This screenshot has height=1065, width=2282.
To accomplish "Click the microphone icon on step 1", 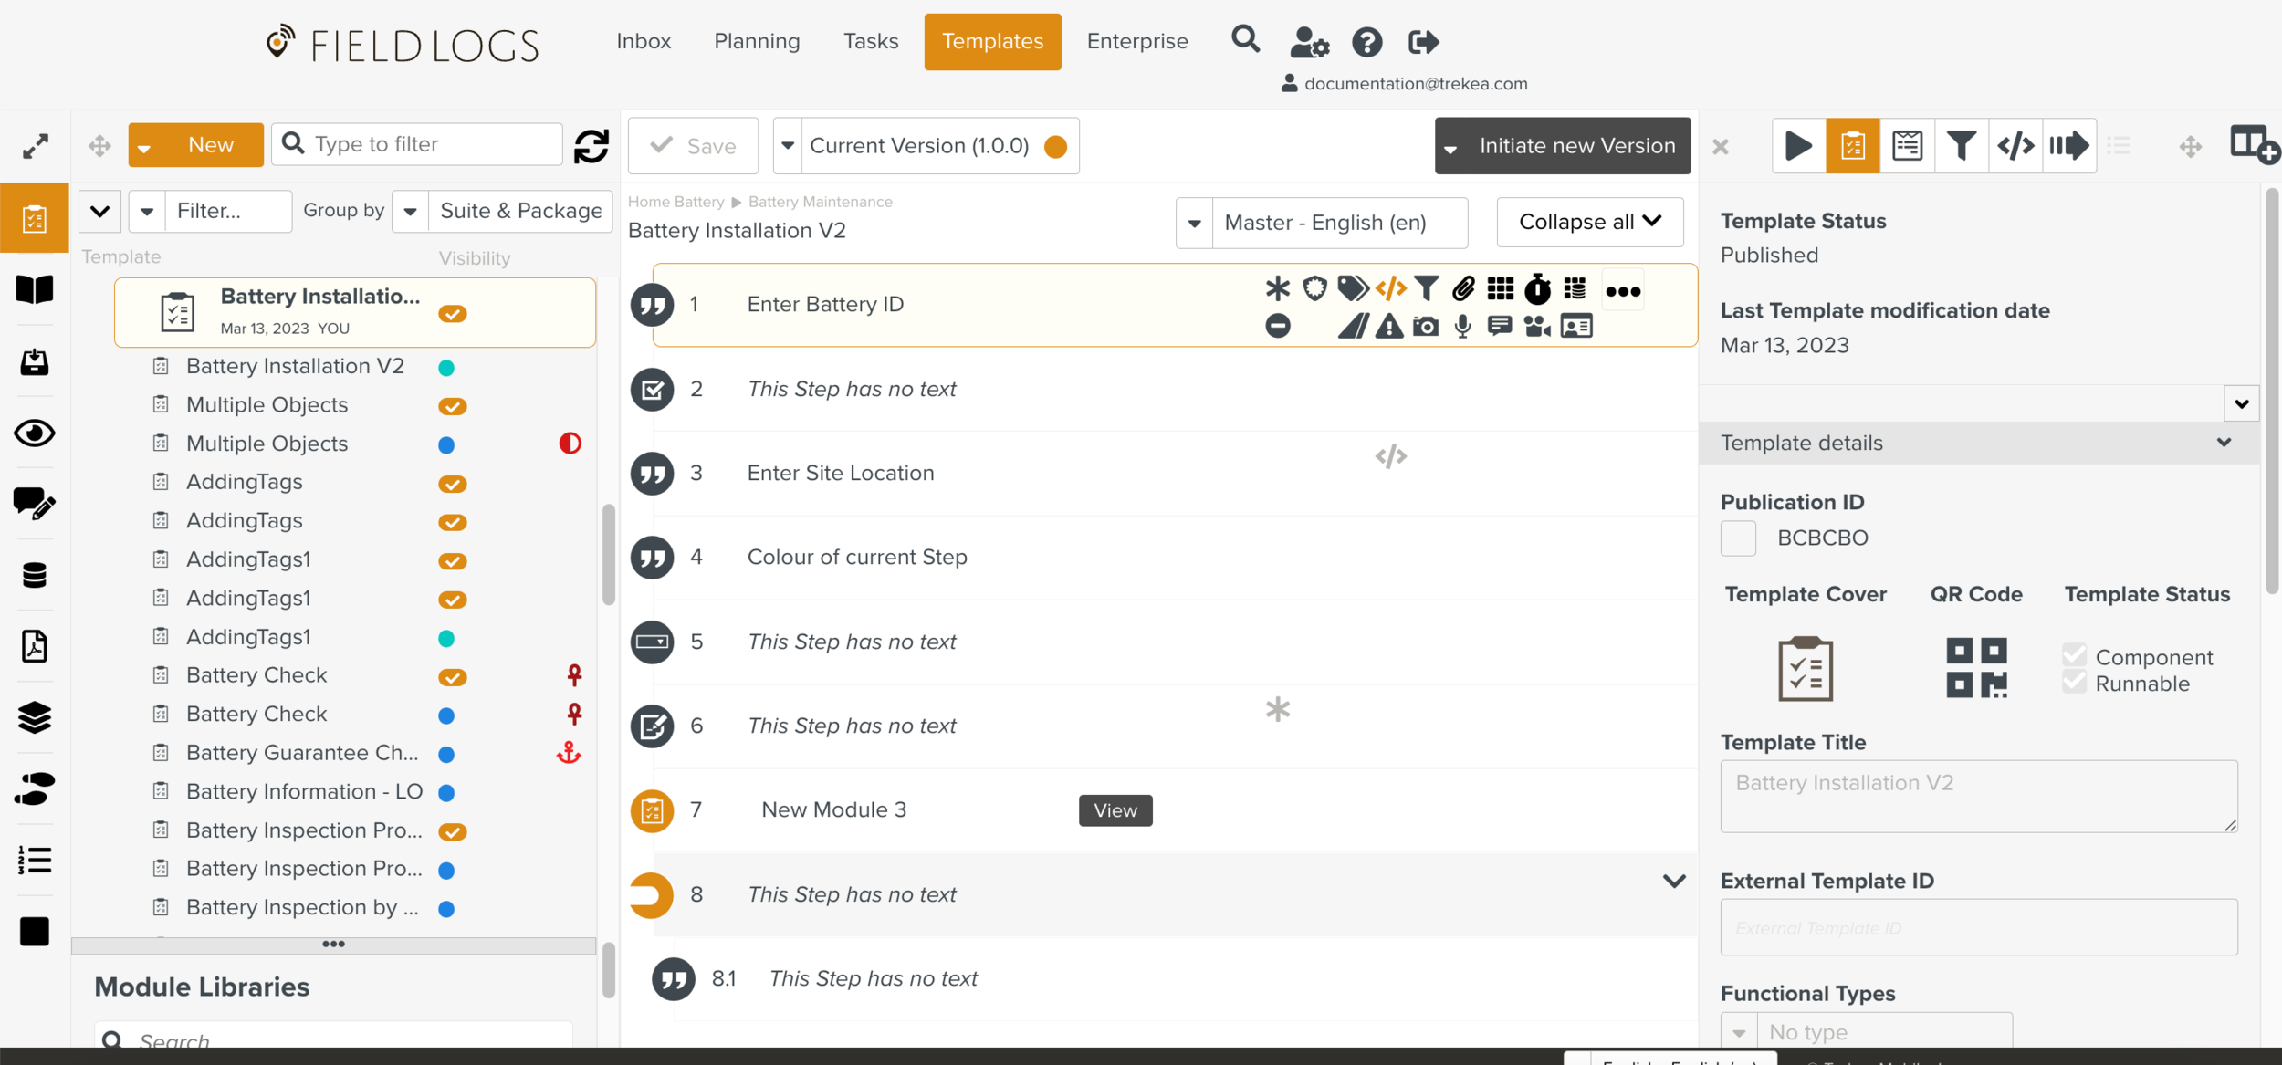I will [1462, 326].
